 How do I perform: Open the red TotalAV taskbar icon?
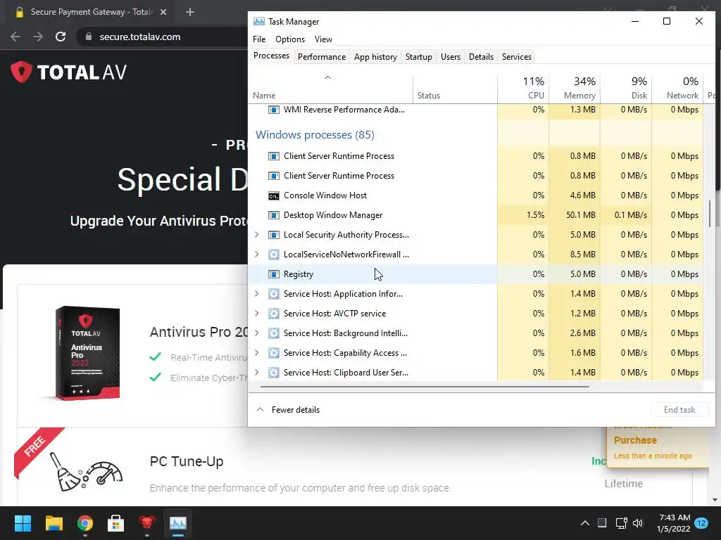click(x=146, y=523)
